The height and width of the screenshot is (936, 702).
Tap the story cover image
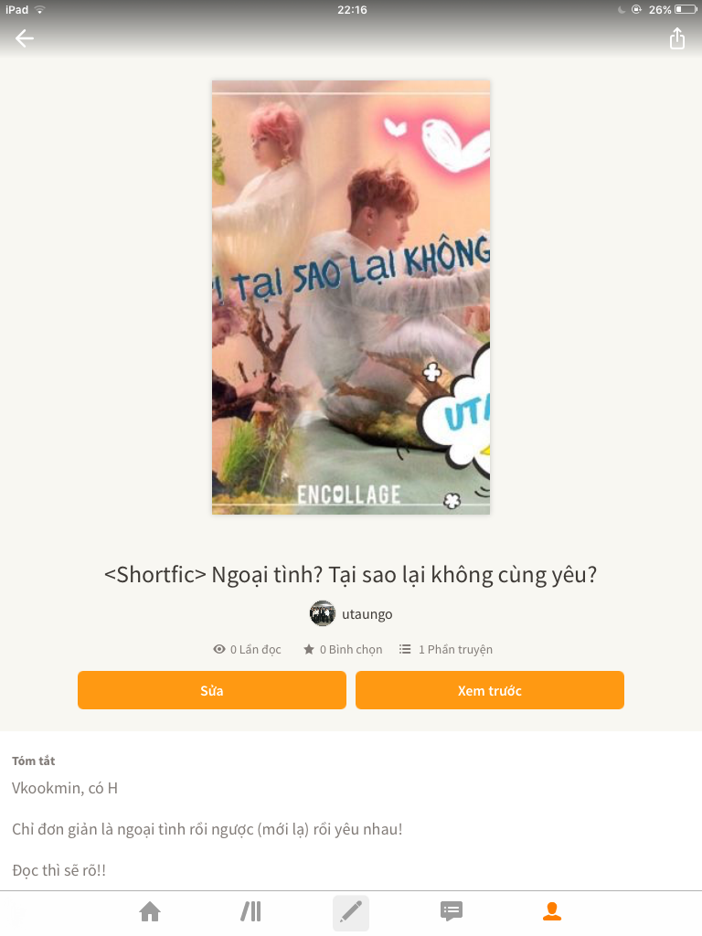click(351, 297)
